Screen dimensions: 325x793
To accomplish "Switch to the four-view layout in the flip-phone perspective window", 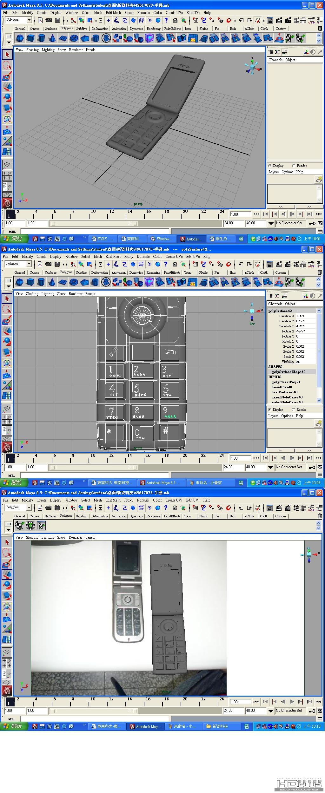I will (7, 175).
